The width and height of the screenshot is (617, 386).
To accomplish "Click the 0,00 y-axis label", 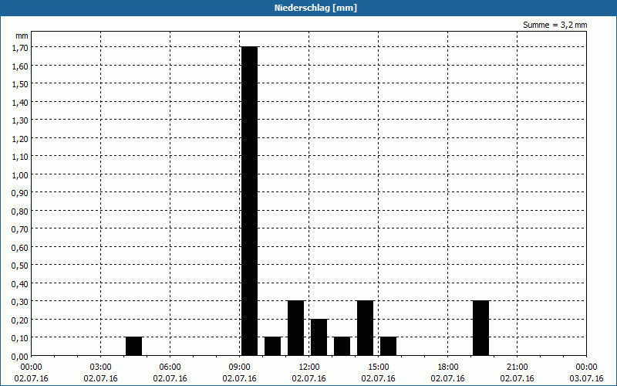I will point(20,357).
